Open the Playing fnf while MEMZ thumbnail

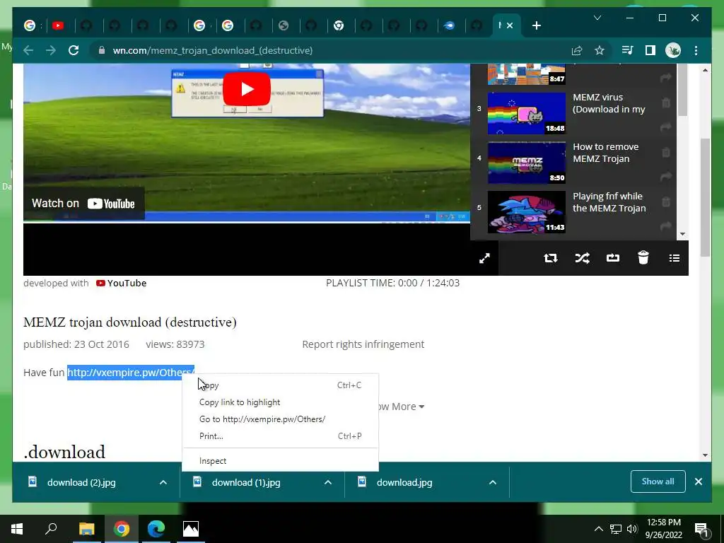click(526, 212)
